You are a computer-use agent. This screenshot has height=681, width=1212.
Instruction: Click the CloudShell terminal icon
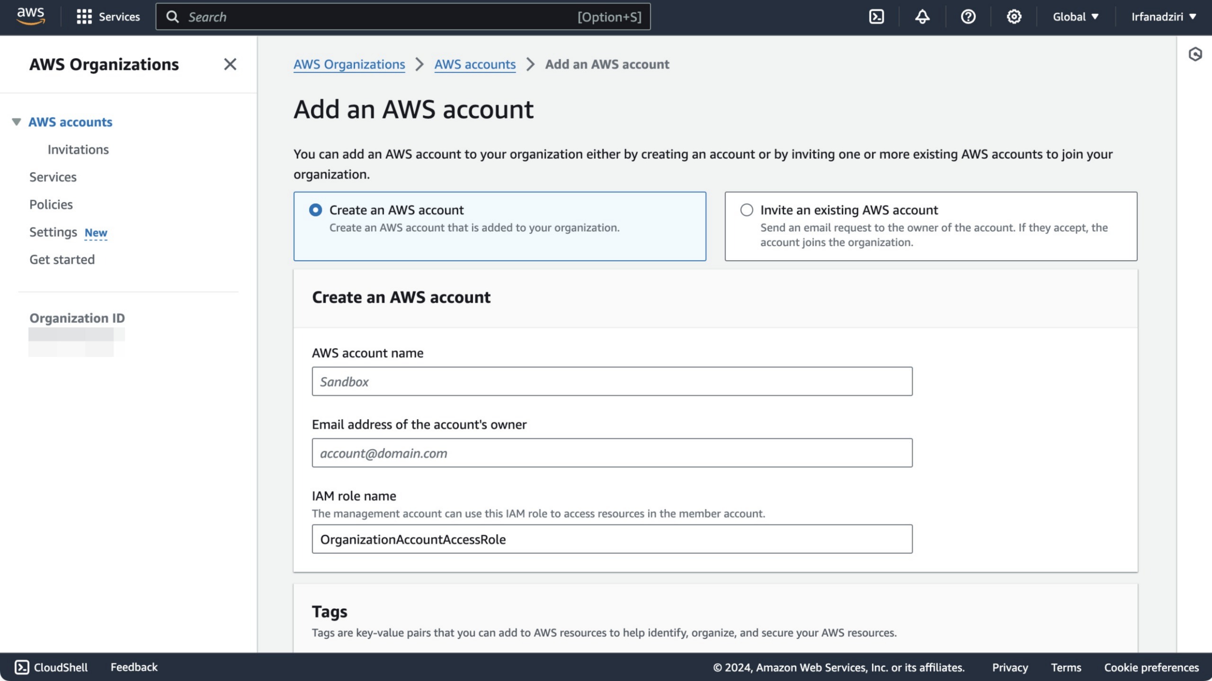(876, 17)
